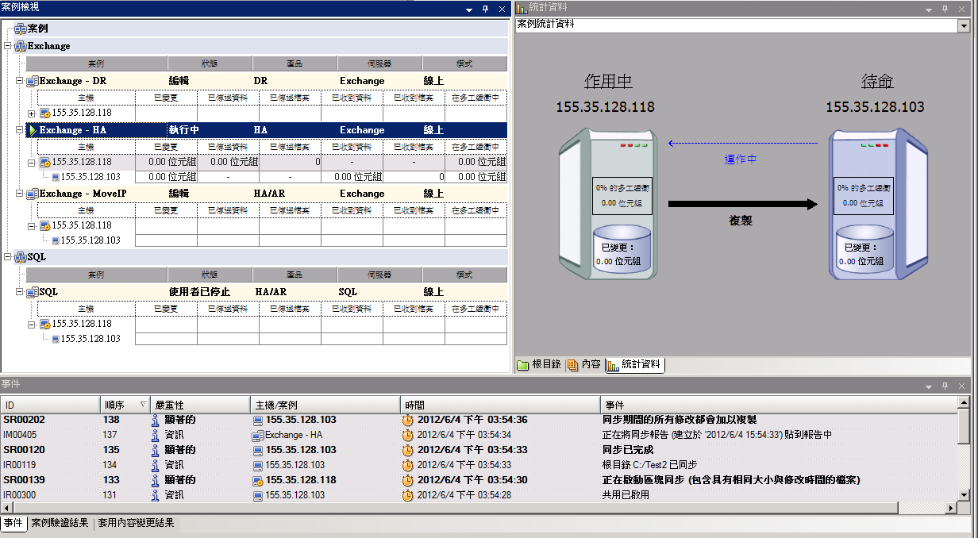
Task: Toggle the pushpin on the 事件 panel
Action: 945,385
